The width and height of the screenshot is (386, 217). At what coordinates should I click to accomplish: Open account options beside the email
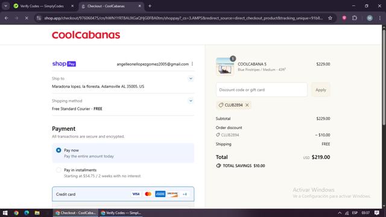point(192,64)
